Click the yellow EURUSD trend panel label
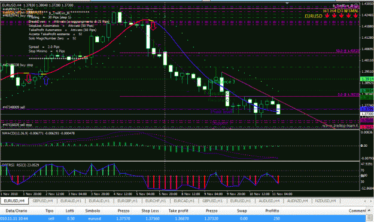374x222 pixels. (314, 16)
